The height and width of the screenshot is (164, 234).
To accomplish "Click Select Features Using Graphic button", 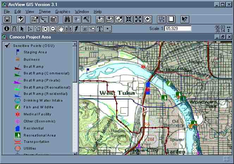I will 162,19.
